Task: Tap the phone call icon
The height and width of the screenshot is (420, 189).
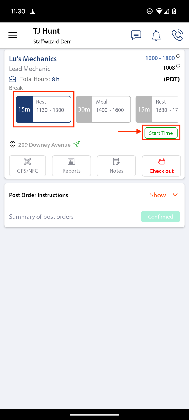Action: (177, 35)
